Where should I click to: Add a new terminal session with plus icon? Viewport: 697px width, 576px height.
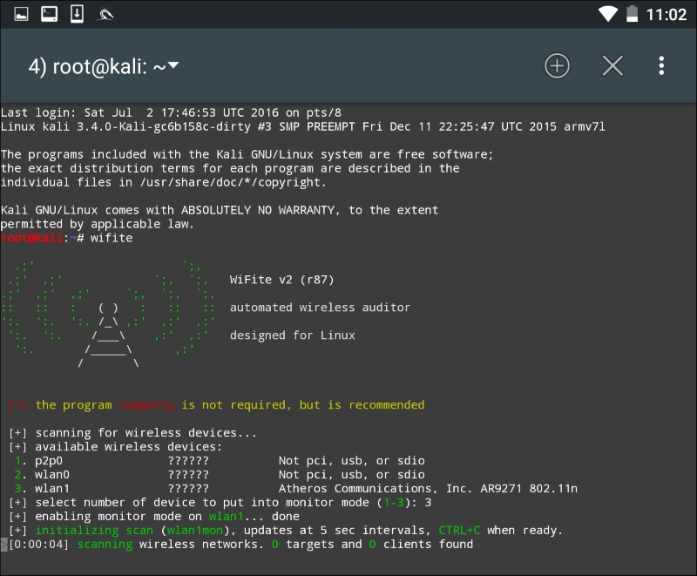557,66
